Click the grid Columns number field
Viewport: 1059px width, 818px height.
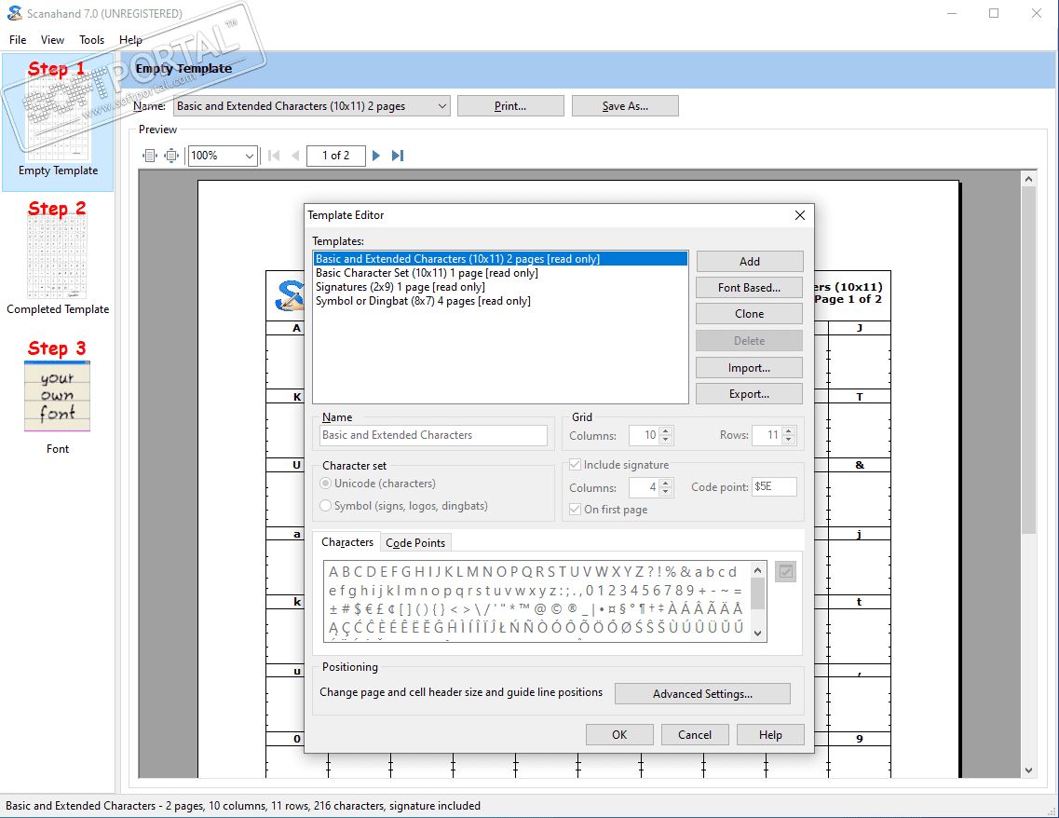point(644,436)
